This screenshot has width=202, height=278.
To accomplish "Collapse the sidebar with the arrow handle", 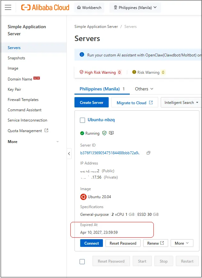I will (x=69, y=154).
